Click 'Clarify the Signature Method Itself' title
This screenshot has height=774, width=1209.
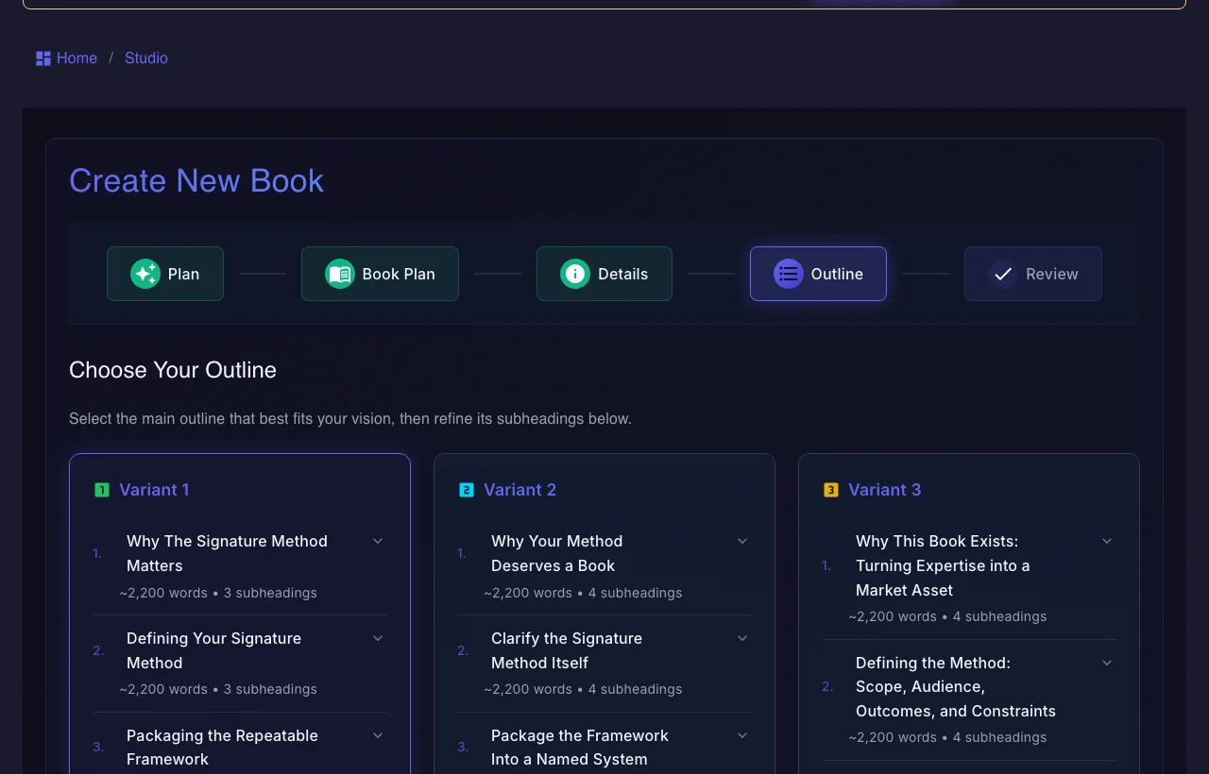[567, 650]
